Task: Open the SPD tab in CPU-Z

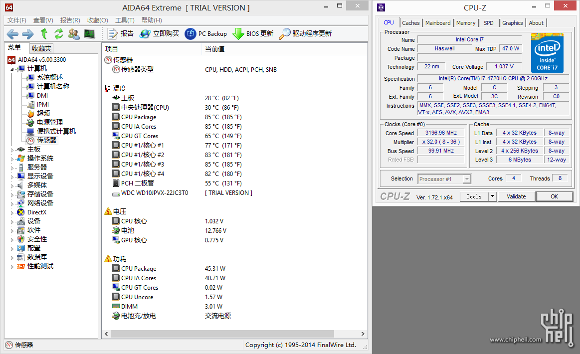Action: click(x=489, y=23)
